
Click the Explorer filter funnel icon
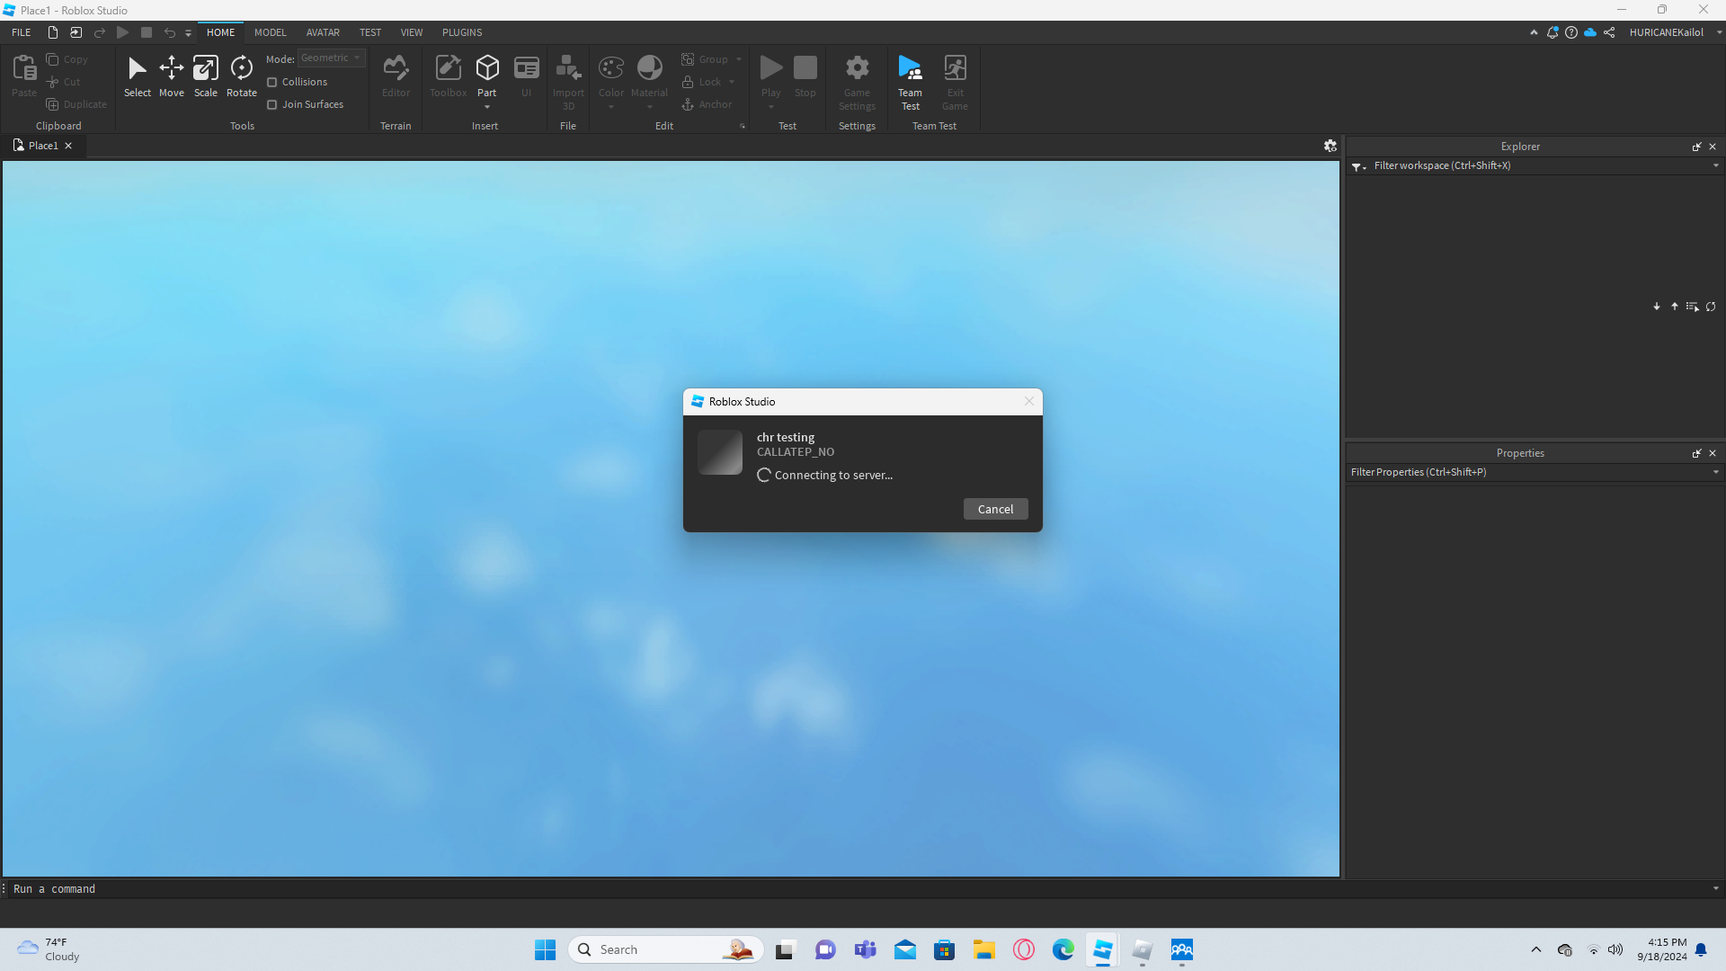coord(1357,166)
